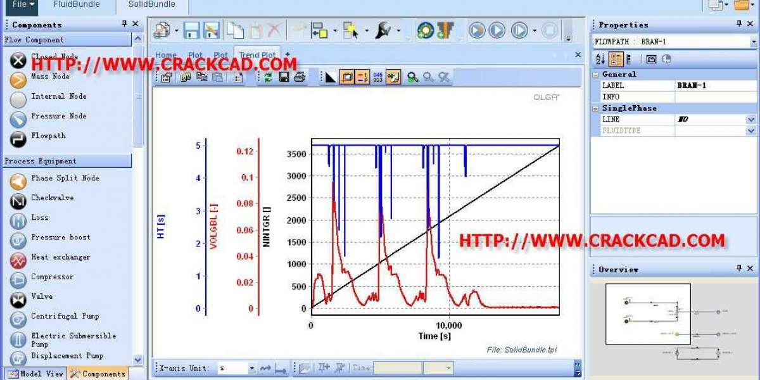Switch to the SolidBundle tab
This screenshot has width=760, height=380.
point(152,6)
